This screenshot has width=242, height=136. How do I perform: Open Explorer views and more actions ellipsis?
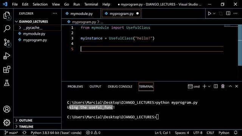pos(55,14)
